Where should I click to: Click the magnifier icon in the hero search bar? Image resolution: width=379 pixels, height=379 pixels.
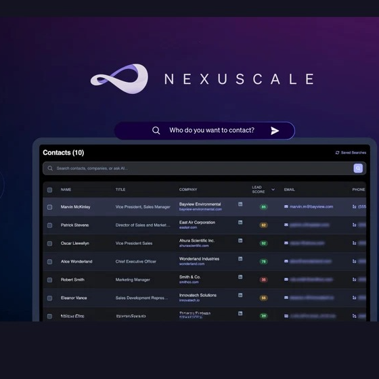tap(156, 131)
